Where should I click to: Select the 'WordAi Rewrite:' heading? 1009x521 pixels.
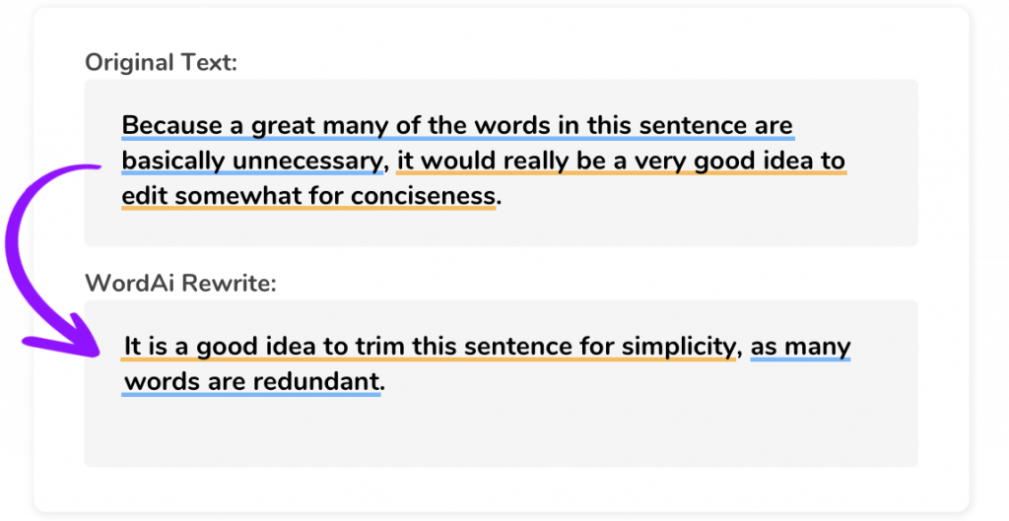pos(180,283)
